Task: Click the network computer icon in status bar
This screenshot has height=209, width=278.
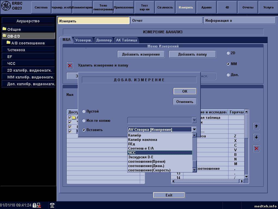Action: point(39,205)
